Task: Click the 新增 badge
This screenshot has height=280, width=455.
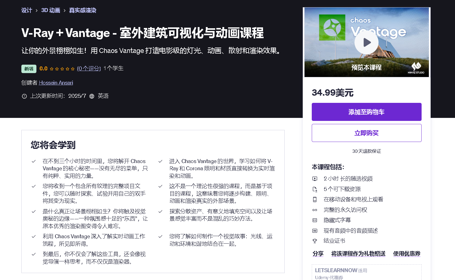Action: pyautogui.click(x=29, y=69)
